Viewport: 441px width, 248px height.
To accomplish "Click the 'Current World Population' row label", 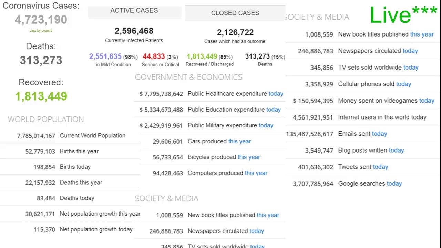I will (92, 135).
